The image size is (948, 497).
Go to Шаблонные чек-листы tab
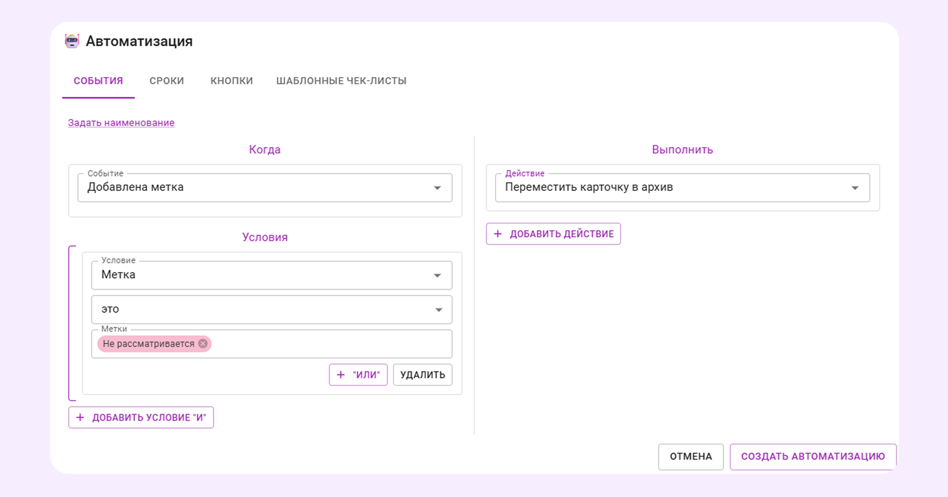(341, 81)
